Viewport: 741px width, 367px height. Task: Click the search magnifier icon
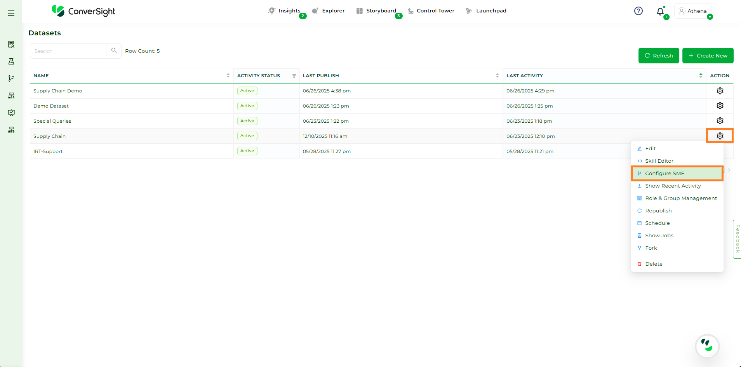114,50
